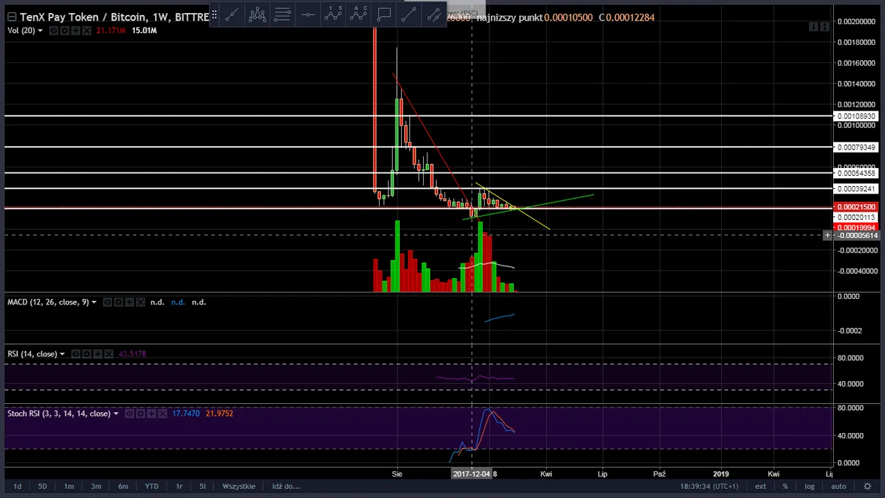This screenshot has width=885, height=498.
Task: Select the 1r time range
Action: point(179,486)
